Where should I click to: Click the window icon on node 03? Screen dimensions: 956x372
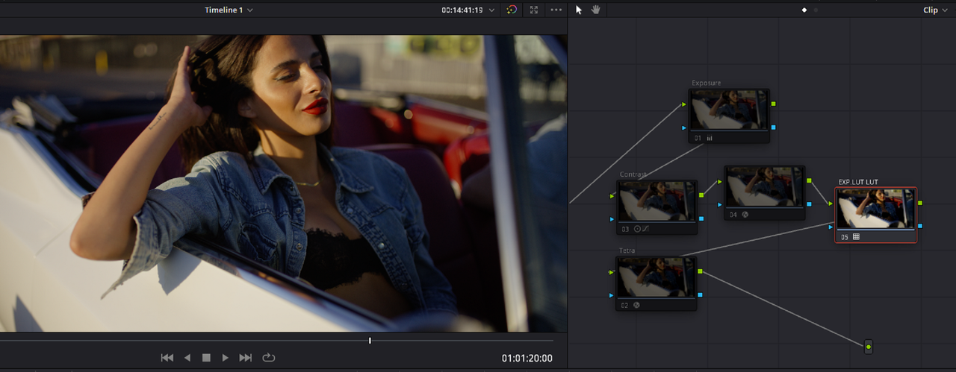(x=637, y=229)
